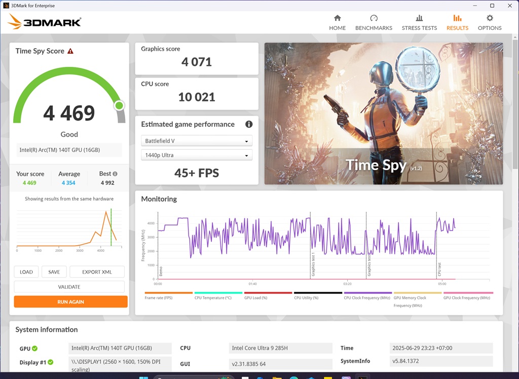The width and height of the screenshot is (519, 379).
Task: Go to the BENCHMARKS section
Action: pos(374,22)
